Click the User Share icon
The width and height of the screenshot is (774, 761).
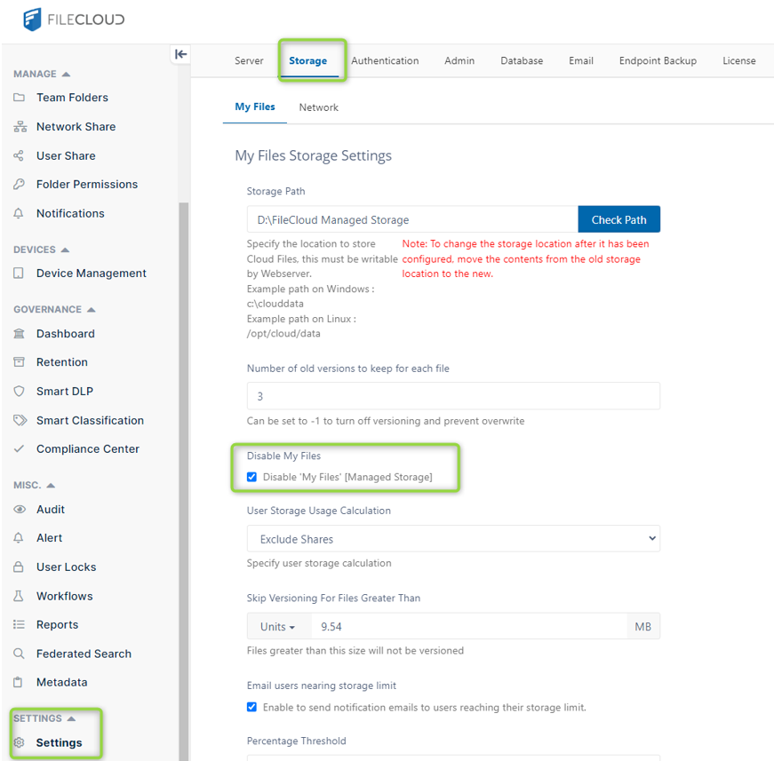click(x=19, y=156)
